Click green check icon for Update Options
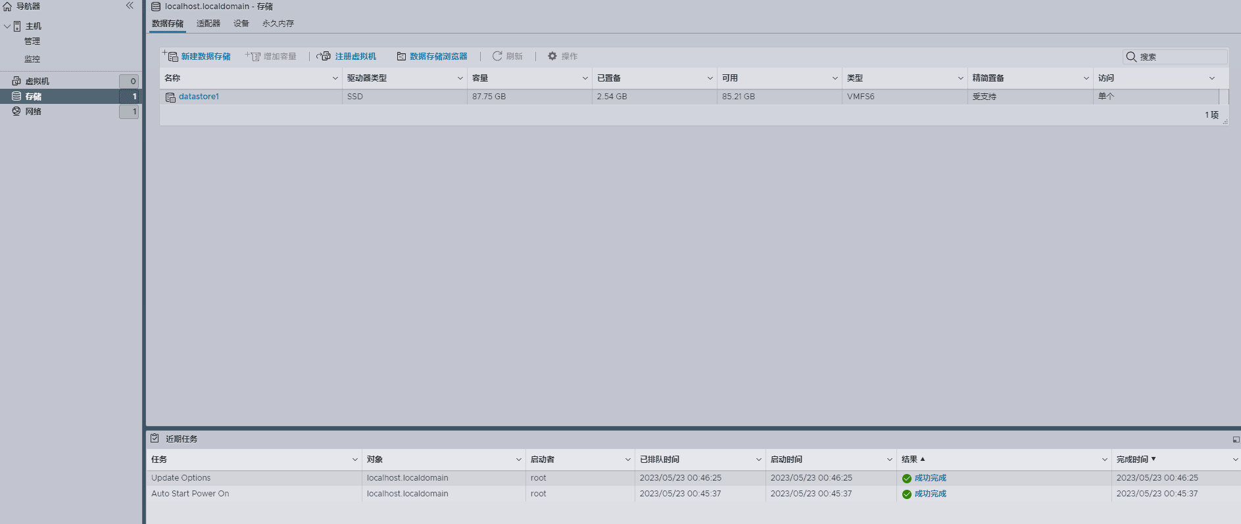 (907, 479)
